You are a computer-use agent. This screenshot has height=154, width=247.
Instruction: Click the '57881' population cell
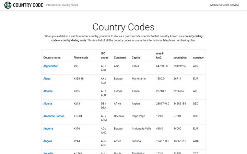click(x=177, y=116)
